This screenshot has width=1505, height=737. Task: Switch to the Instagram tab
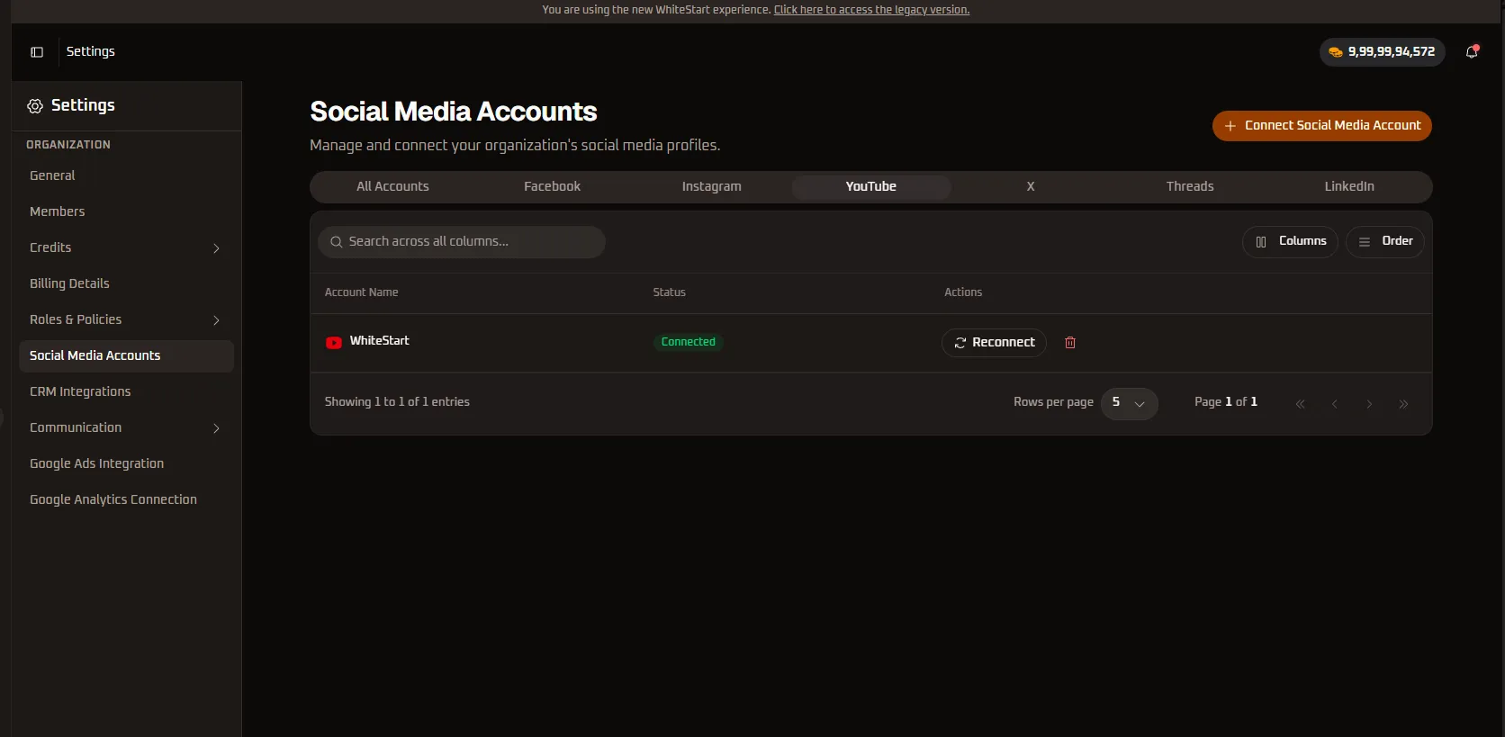click(x=711, y=187)
